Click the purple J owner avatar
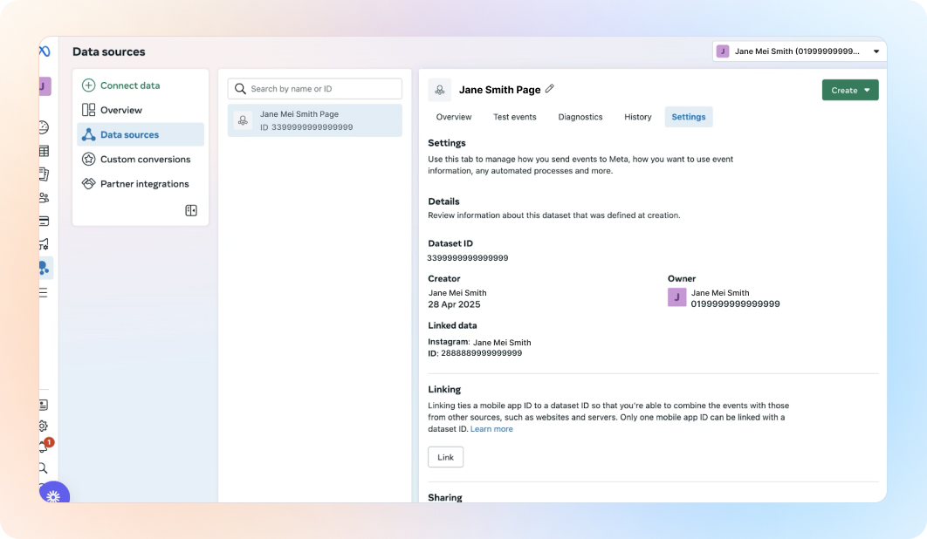The image size is (927, 539). click(x=677, y=297)
